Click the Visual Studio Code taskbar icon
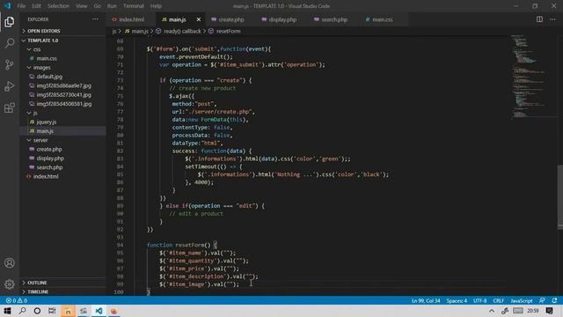 99,311
